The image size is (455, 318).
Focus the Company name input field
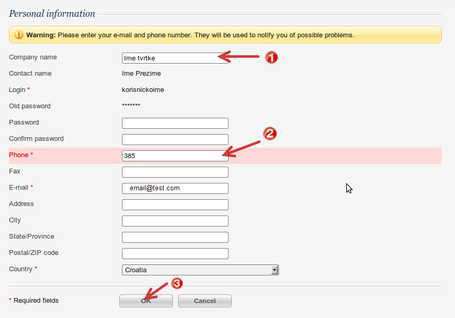pyautogui.click(x=175, y=58)
